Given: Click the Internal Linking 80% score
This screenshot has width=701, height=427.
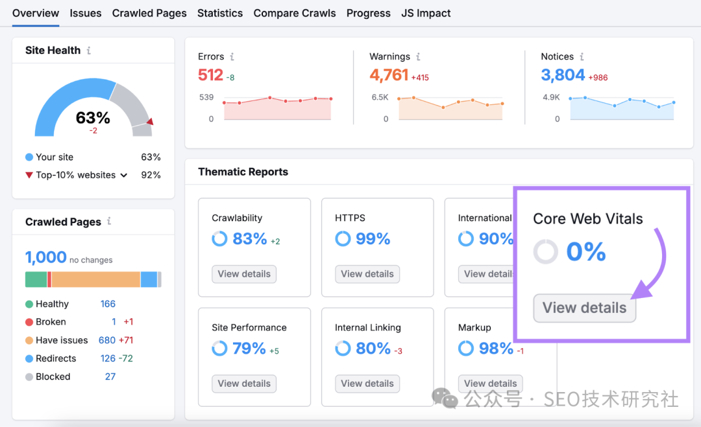Looking at the screenshot, I should pyautogui.click(x=373, y=348).
